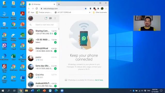
Task: Toggle the bookmark star for this page
Action: pyautogui.click(x=86, y=9)
